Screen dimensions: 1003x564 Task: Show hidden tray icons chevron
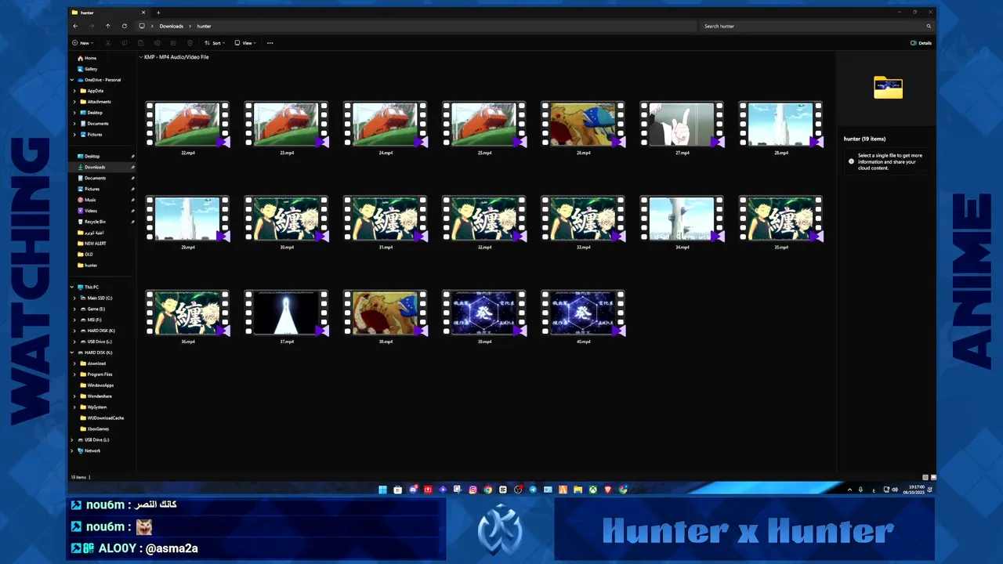pyautogui.click(x=849, y=490)
